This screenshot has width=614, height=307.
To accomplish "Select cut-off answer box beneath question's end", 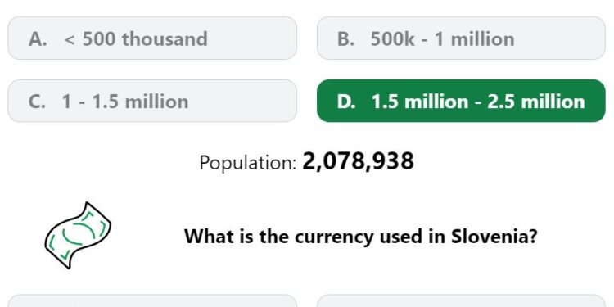I will click(x=461, y=300).
